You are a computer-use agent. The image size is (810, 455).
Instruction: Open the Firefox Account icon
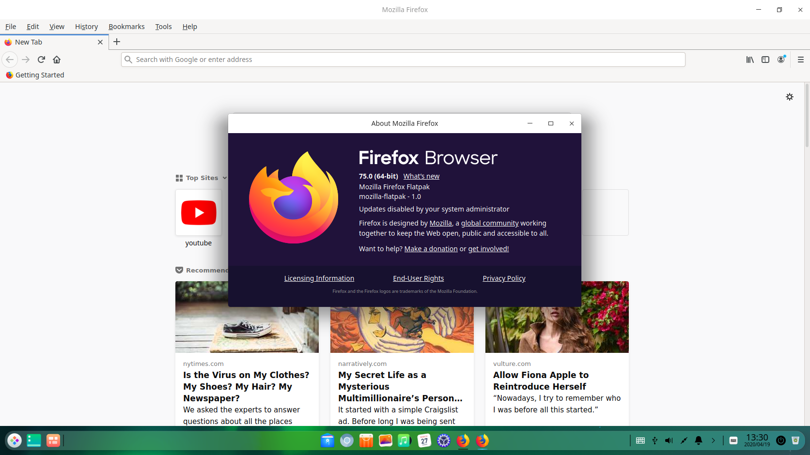click(x=781, y=60)
